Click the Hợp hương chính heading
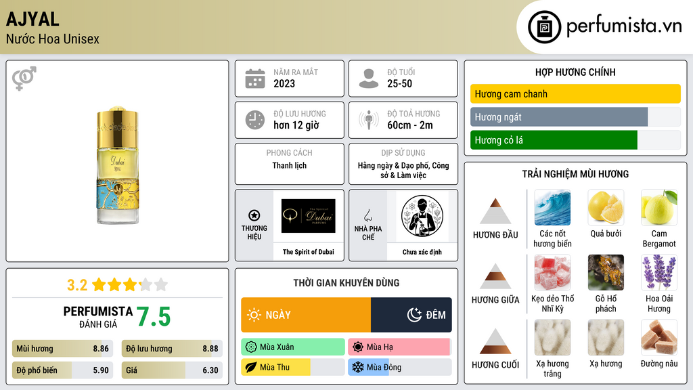The image size is (693, 390). (x=575, y=72)
